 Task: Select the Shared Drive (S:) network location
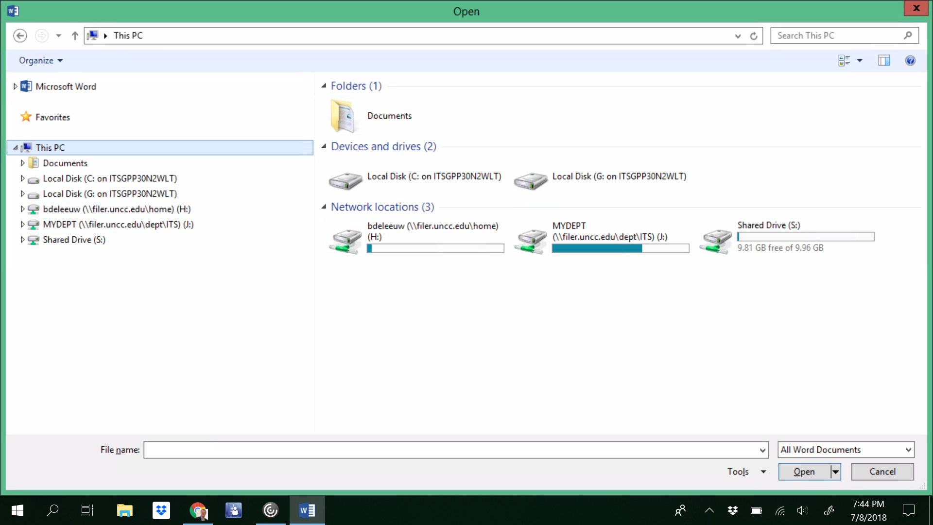769,226
